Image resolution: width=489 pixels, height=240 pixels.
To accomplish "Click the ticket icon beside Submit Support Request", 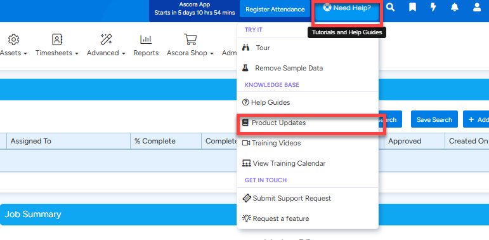I will (x=247, y=198).
